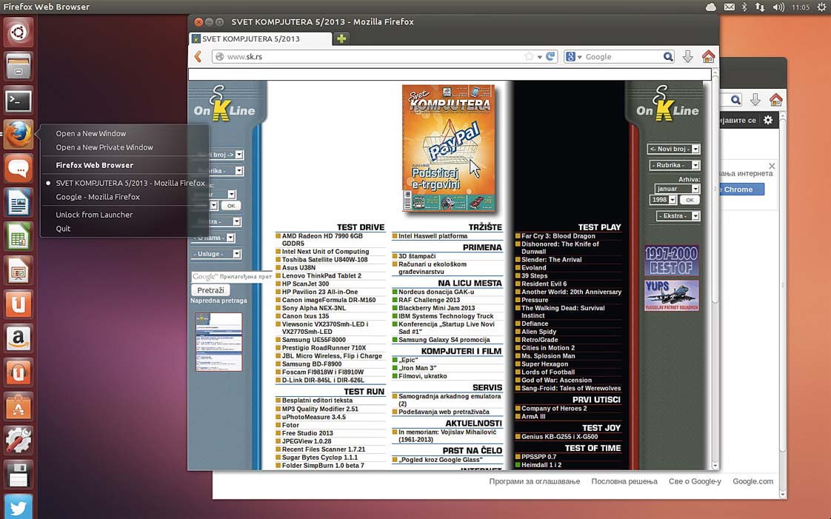Go to Firefox home page icon
Image resolution: width=831 pixels, height=519 pixels.
click(708, 56)
